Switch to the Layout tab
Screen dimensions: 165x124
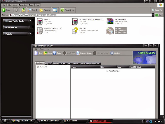(48, 63)
